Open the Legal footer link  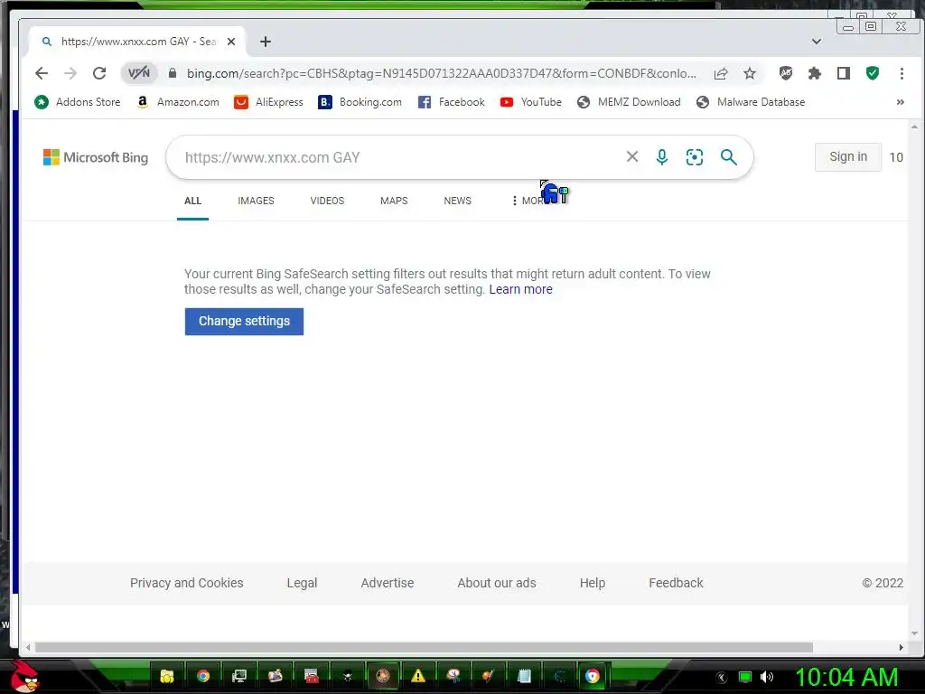302,583
